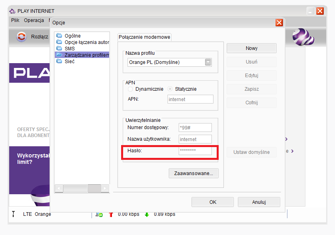Open the Zaawansowane... settings

point(193,173)
